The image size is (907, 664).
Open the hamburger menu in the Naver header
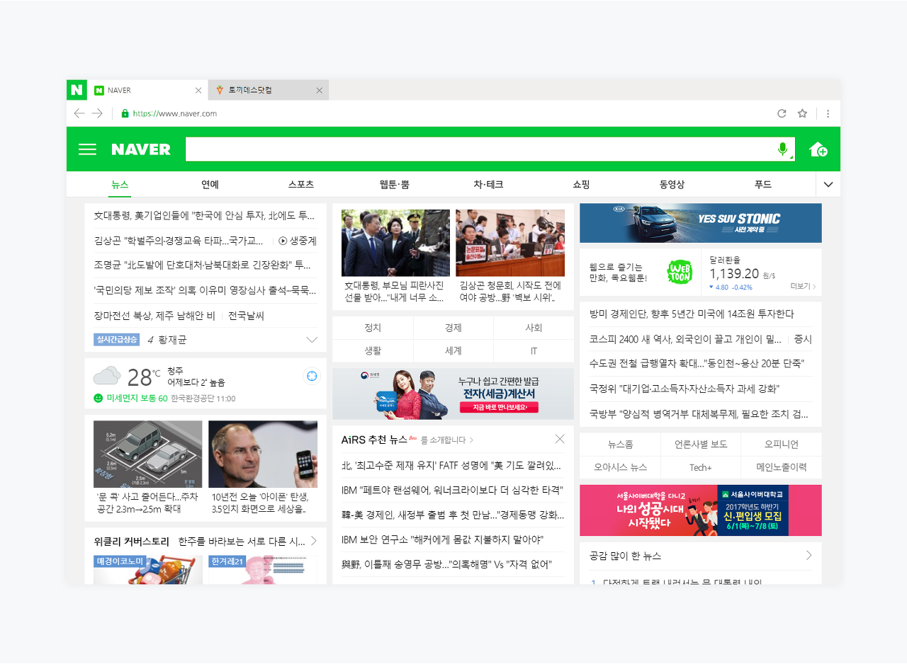pos(87,149)
